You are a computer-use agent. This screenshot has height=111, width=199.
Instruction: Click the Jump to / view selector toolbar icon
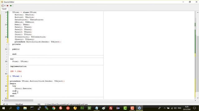(2, 6)
